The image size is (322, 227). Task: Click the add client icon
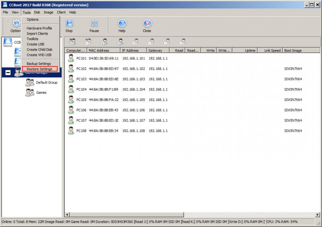coord(104,42)
